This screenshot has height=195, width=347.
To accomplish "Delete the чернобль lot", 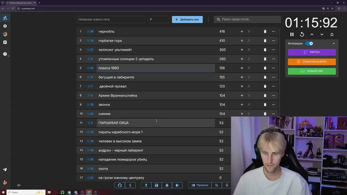I will point(265,31).
